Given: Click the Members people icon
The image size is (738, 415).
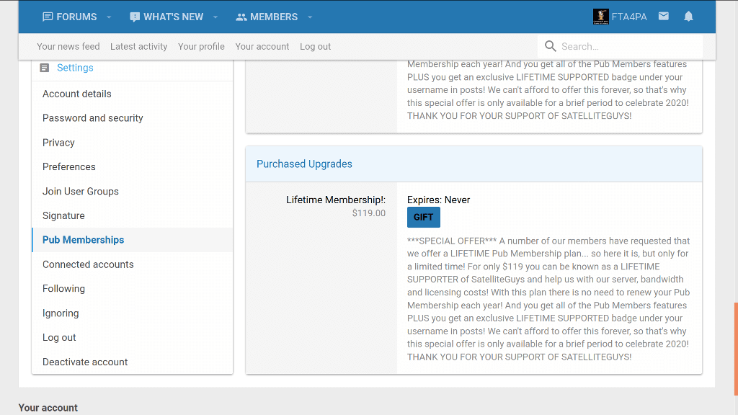Looking at the screenshot, I should tap(241, 17).
